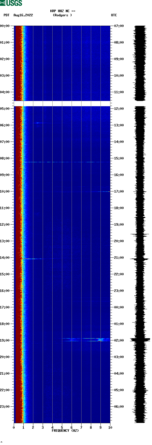Click the 17:00 UTC time label
Image resolution: width=152 pixels, height=445 pixels.
(x=119, y=191)
